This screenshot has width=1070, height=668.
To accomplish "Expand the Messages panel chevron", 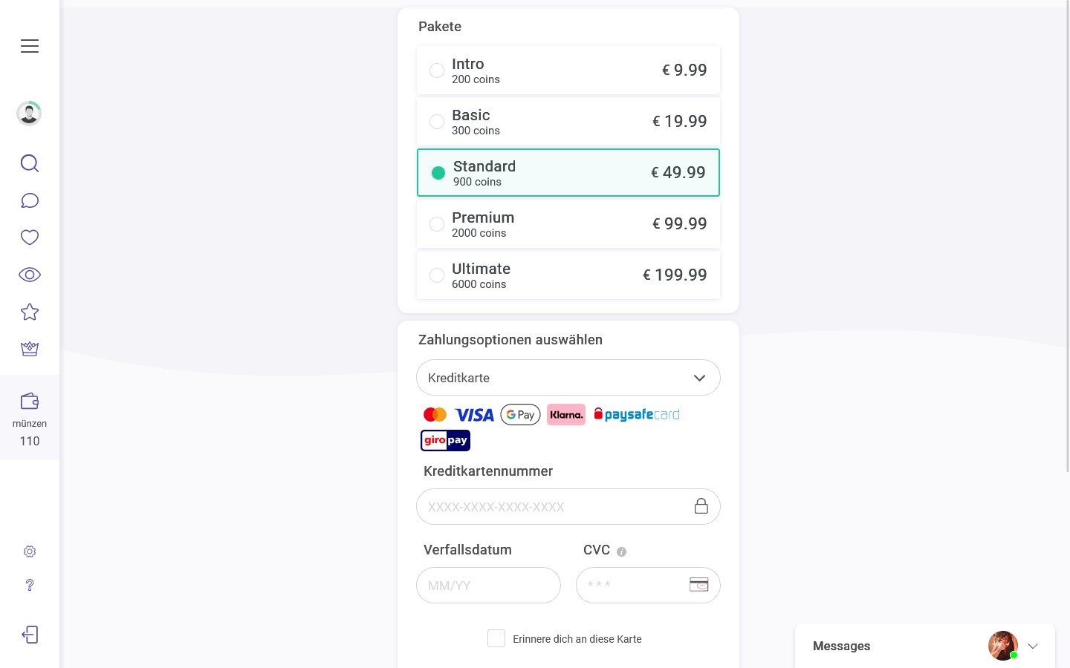I will (1033, 646).
